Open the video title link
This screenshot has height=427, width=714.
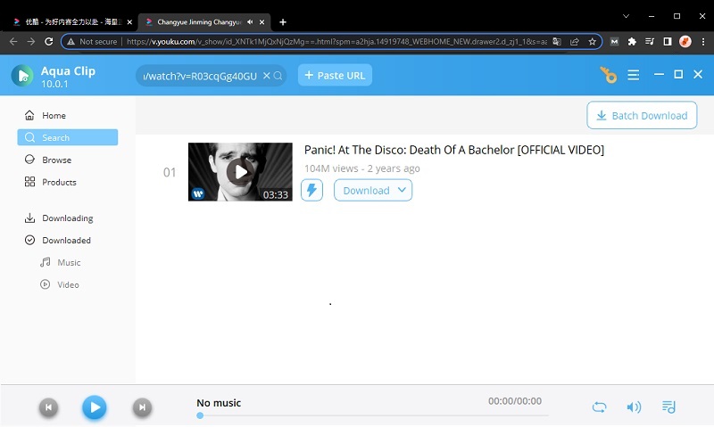click(x=454, y=150)
